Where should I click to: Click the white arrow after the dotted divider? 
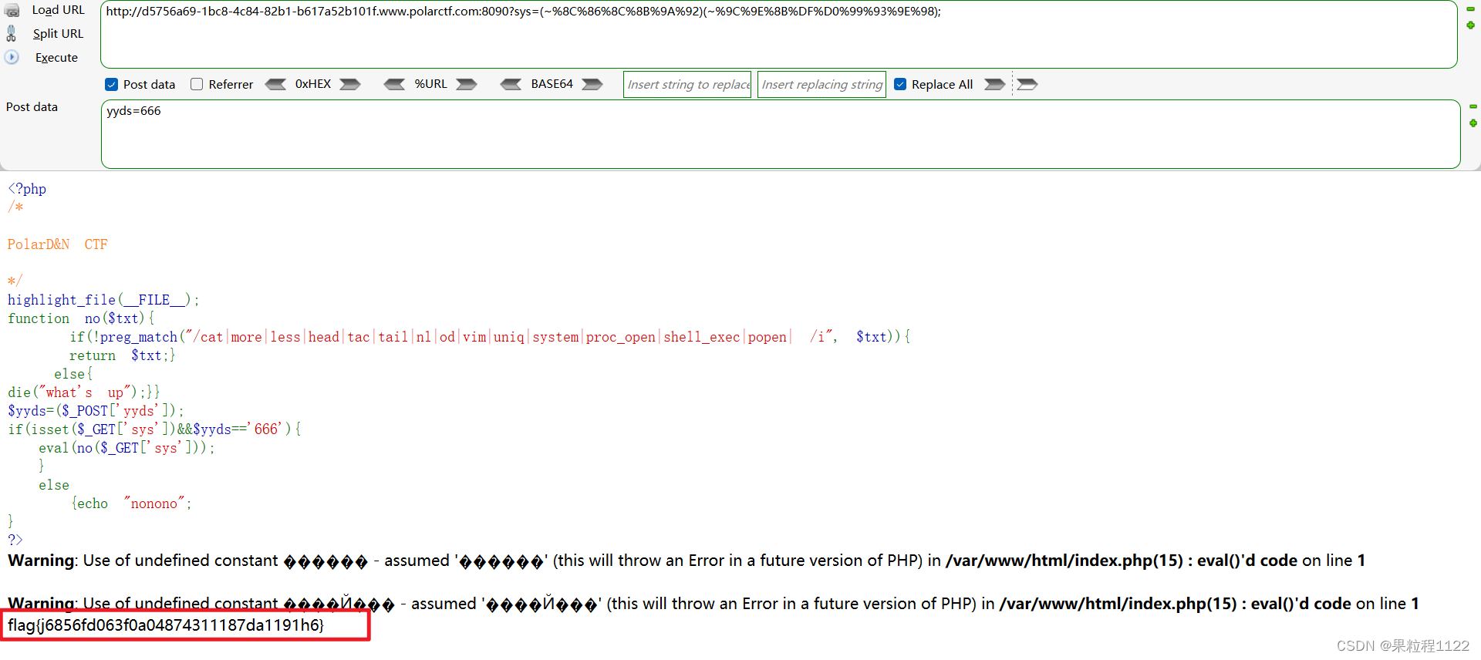click(1027, 84)
